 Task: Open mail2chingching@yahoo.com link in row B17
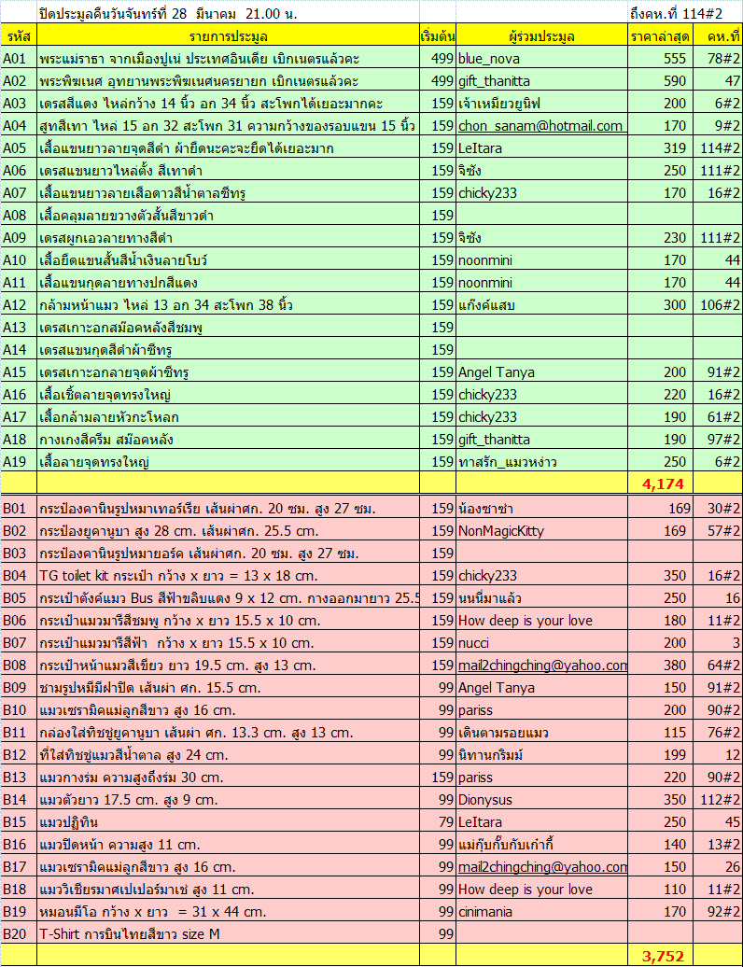[x=540, y=867]
